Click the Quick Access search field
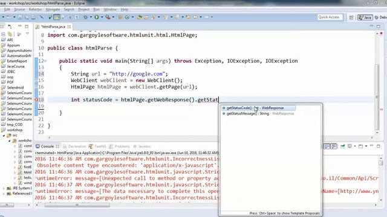Screen dimensions: 387x217 330,17
